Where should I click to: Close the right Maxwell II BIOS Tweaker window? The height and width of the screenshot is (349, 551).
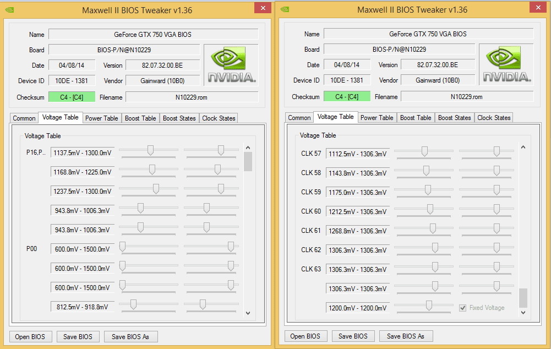coord(538,8)
